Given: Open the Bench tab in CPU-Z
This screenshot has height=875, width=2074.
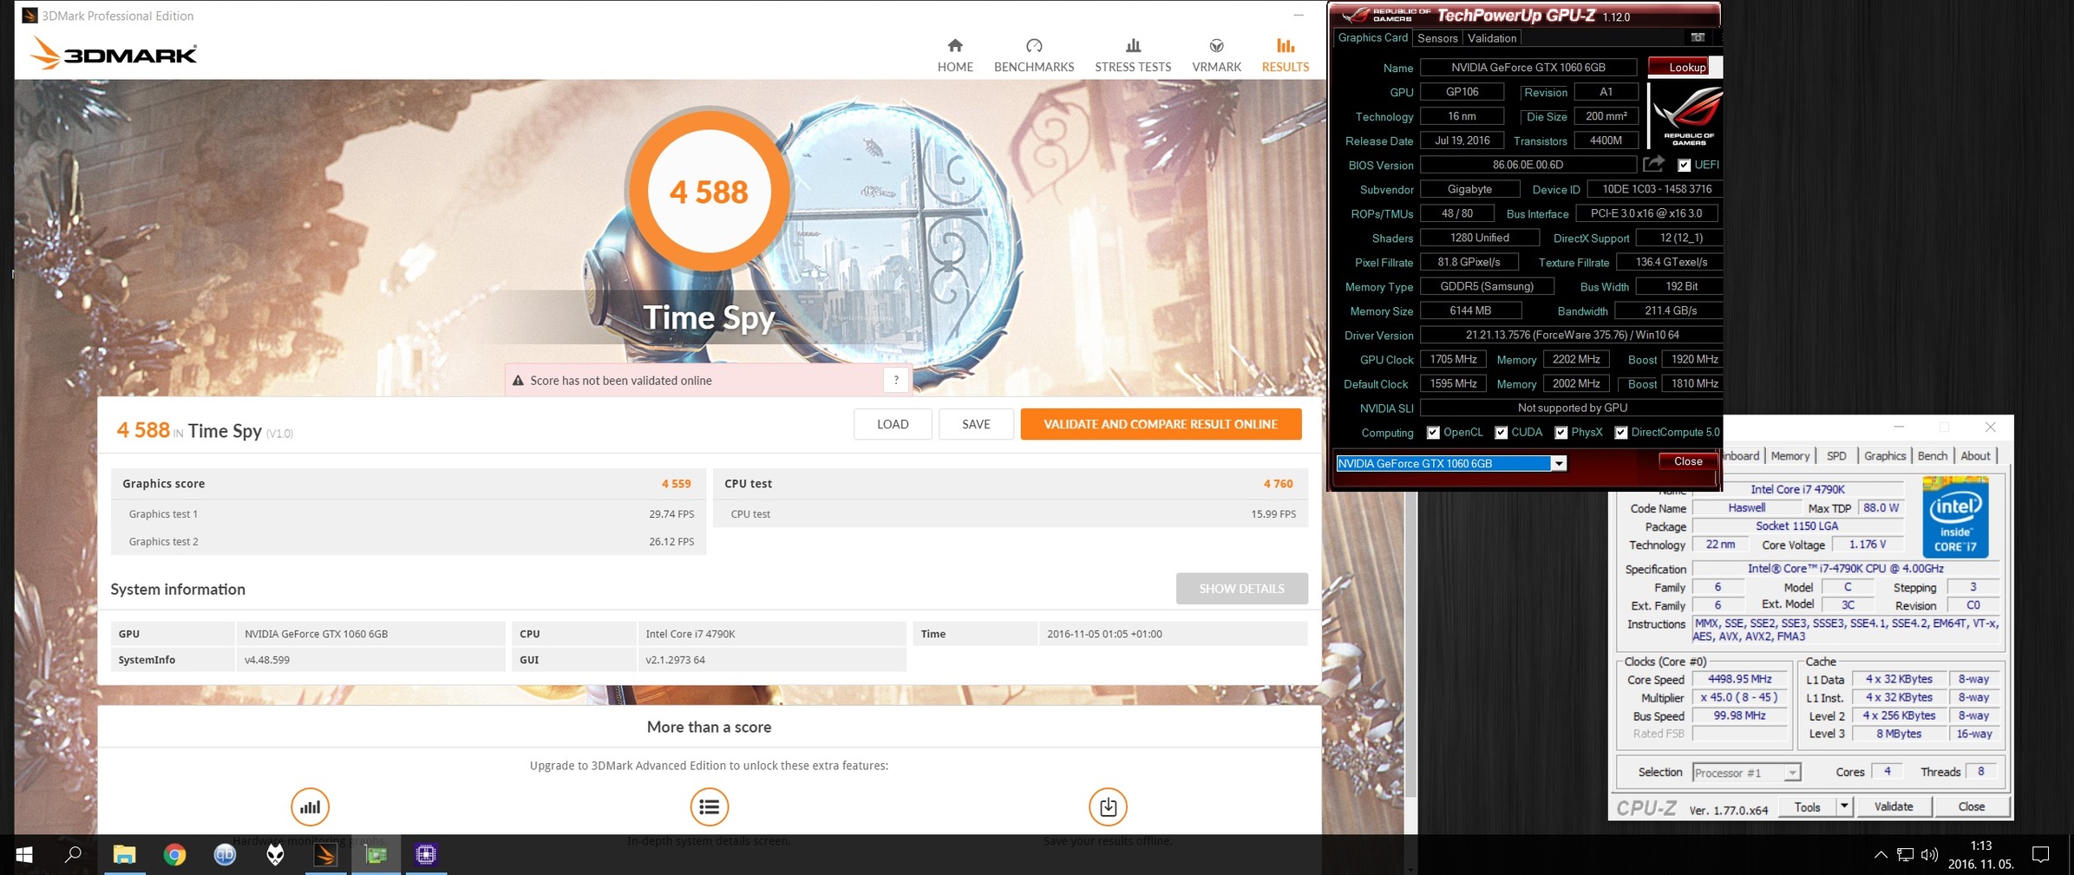Looking at the screenshot, I should point(1932,456).
